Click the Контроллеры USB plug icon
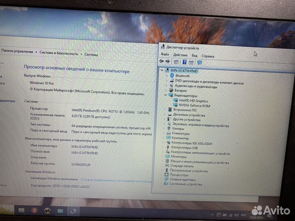The height and width of the screenshot is (221, 295). (x=168, y=147)
